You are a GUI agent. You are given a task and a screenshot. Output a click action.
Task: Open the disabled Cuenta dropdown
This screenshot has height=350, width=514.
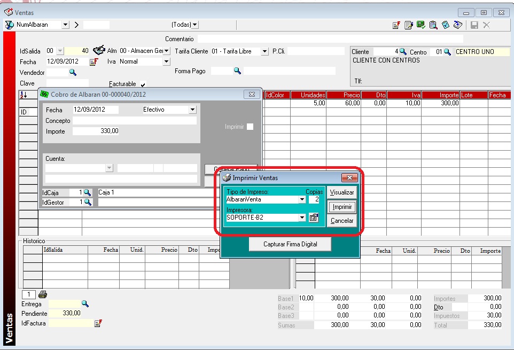point(109,168)
